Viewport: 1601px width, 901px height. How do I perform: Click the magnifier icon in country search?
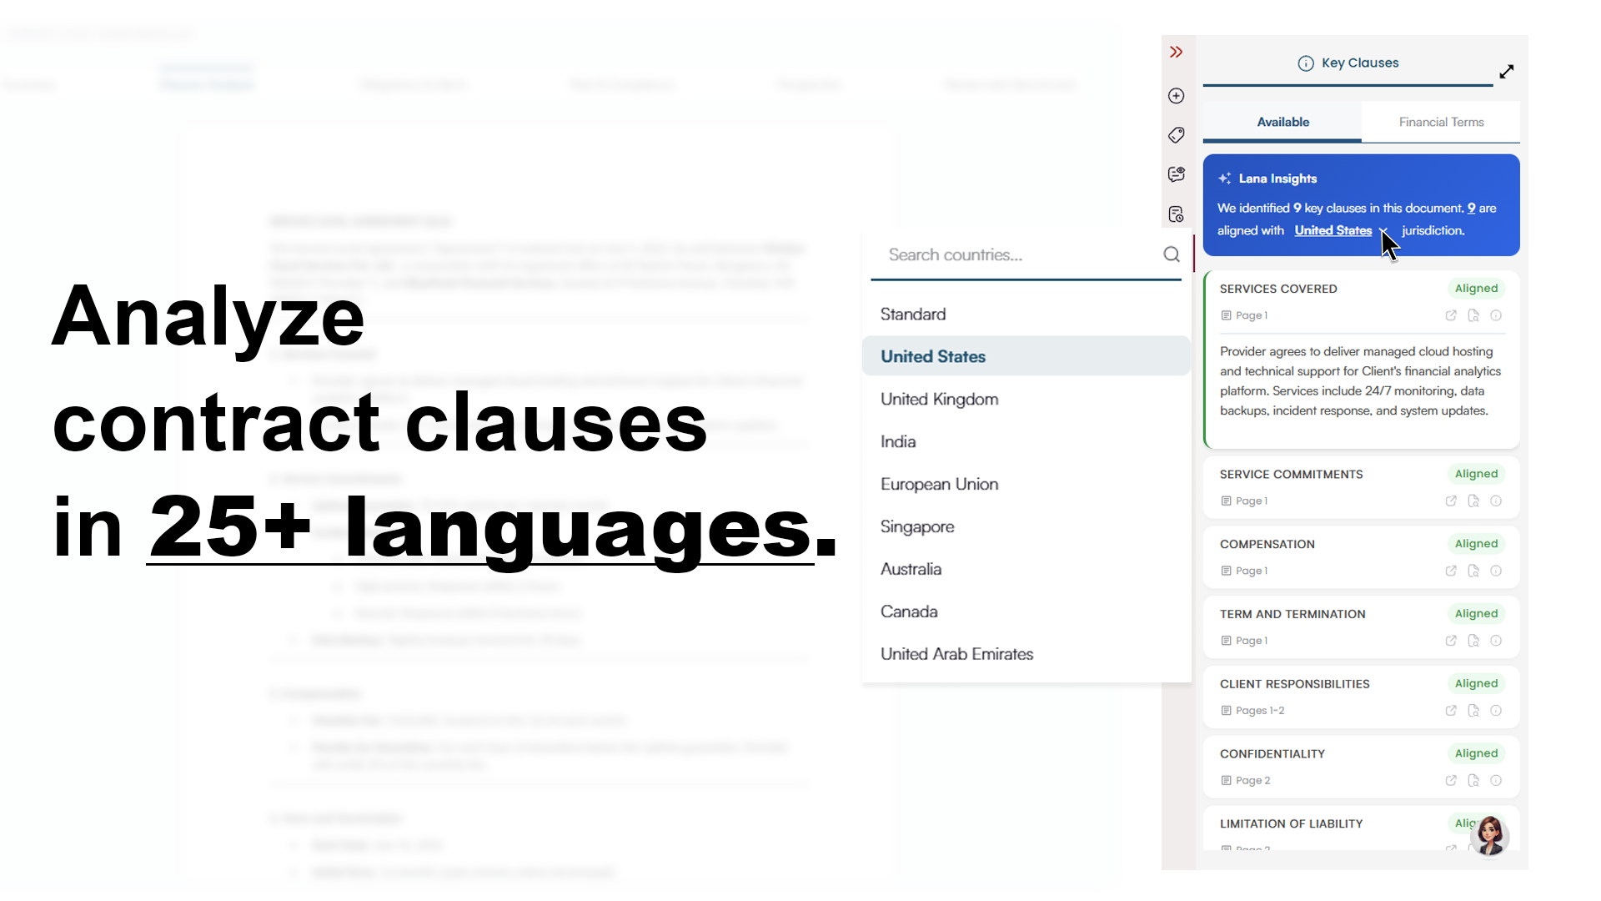tap(1171, 254)
